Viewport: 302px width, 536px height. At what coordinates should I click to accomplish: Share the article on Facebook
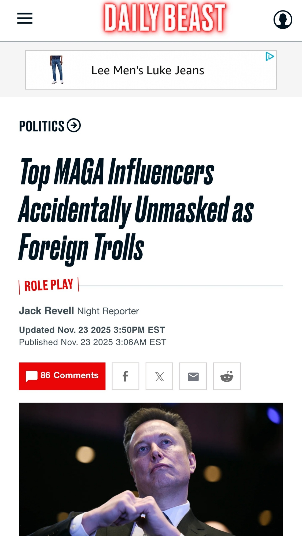125,376
